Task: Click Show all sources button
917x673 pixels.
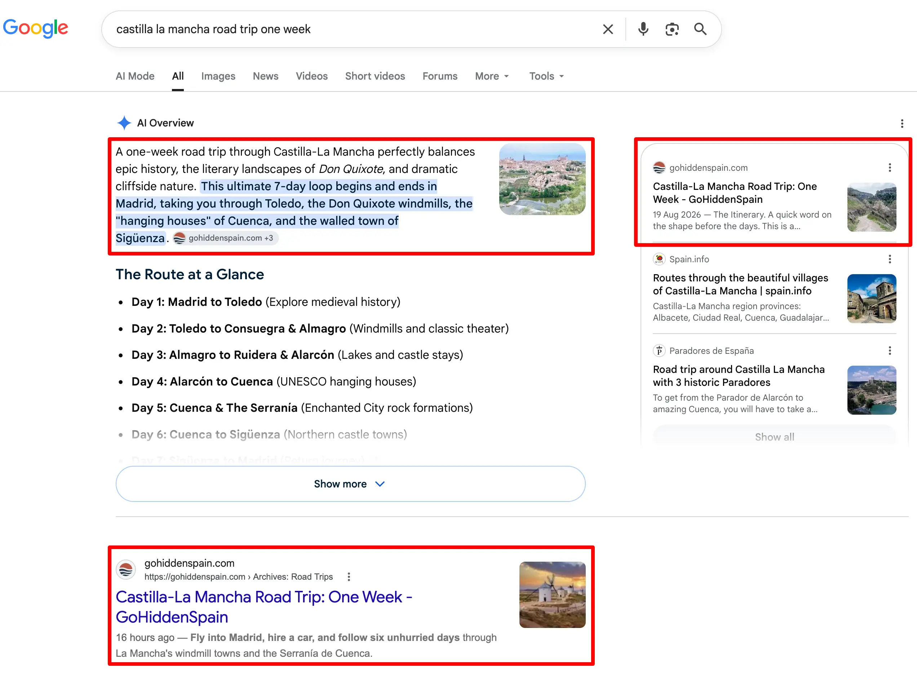Action: tap(774, 437)
